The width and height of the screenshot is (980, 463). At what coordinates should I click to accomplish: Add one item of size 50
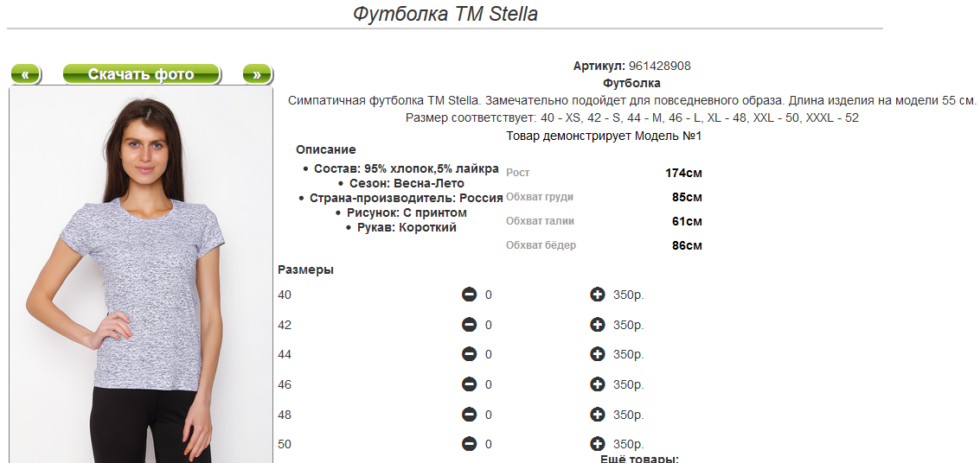point(598,444)
